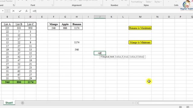Click cell 35 in List A
This screenshot has width=193, height=108.
pos(7,78)
